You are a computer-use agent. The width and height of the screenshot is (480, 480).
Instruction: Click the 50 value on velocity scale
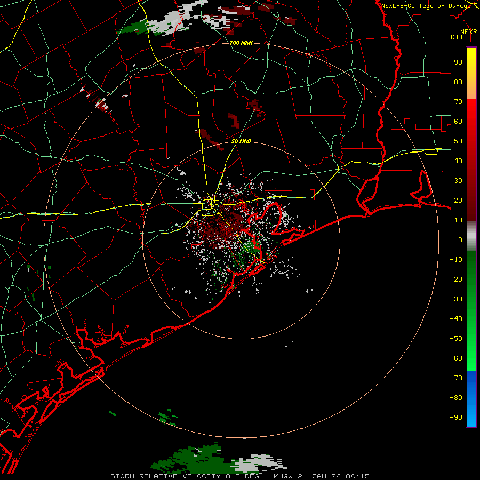(x=458, y=141)
